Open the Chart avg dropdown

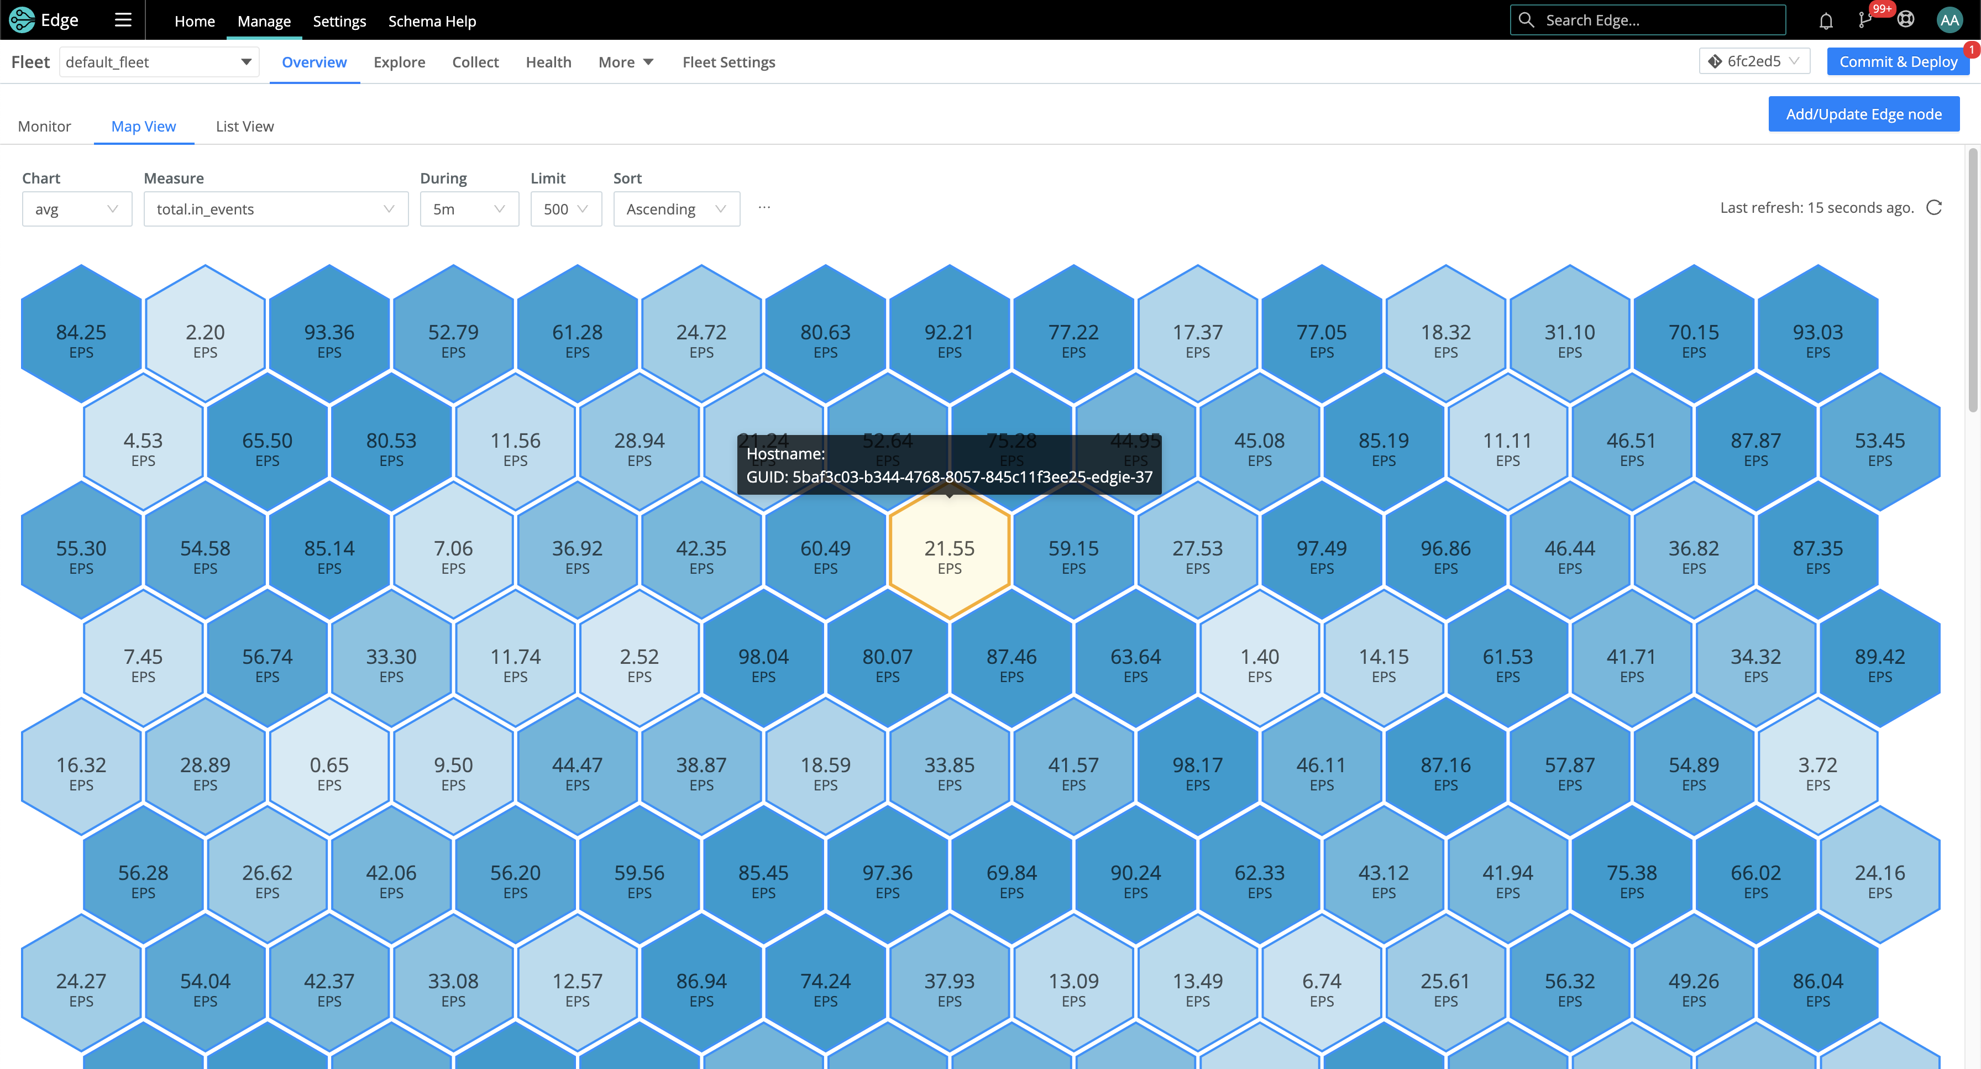(77, 209)
